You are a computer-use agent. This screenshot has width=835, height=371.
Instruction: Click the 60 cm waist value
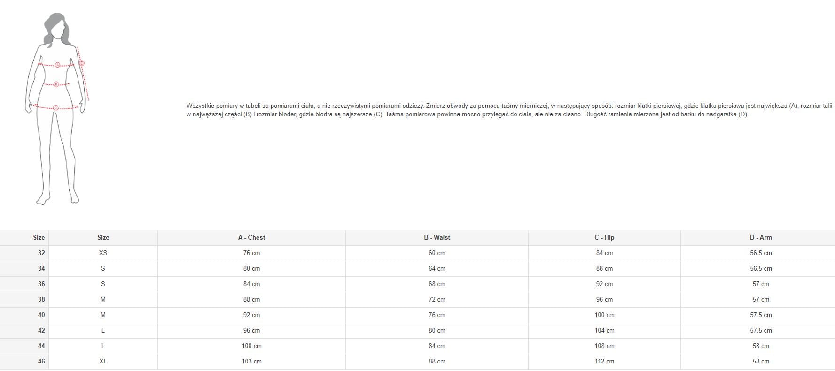[437, 253]
